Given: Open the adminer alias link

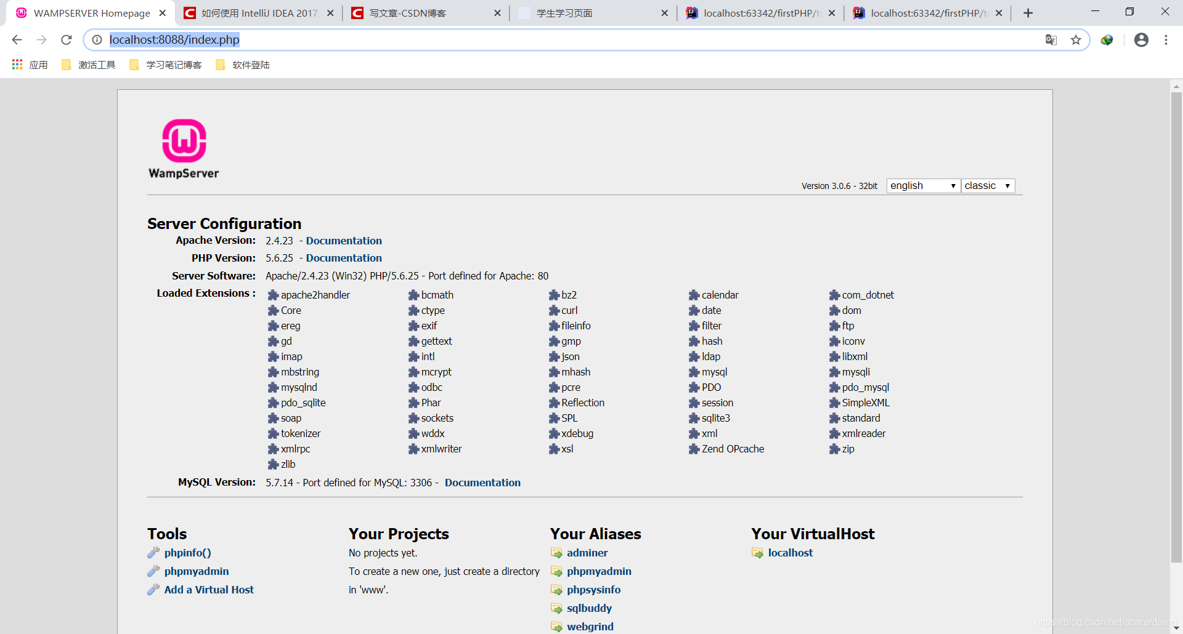Looking at the screenshot, I should (587, 553).
